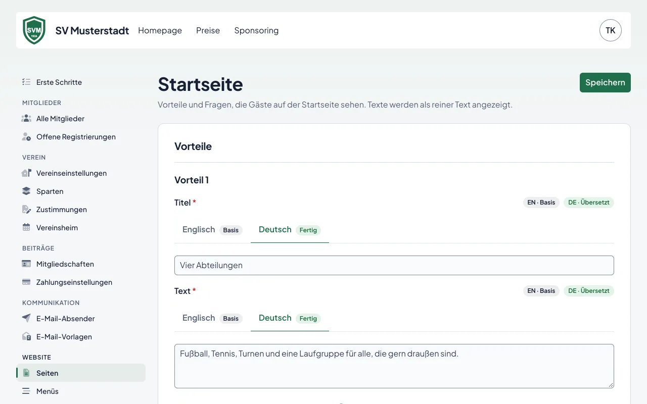The width and height of the screenshot is (647, 404).
Task: Open Zustimmungen in the sidebar
Action: (x=81, y=209)
